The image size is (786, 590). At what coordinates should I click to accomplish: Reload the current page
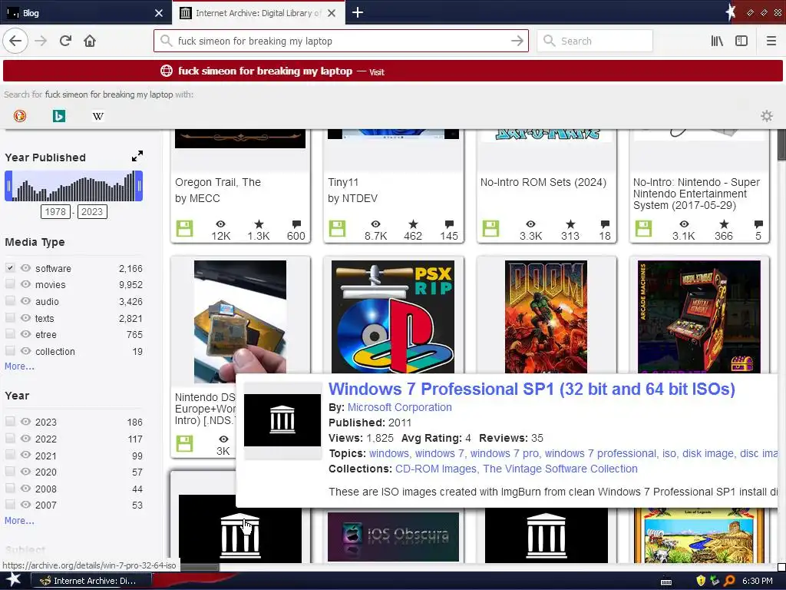[x=65, y=41]
